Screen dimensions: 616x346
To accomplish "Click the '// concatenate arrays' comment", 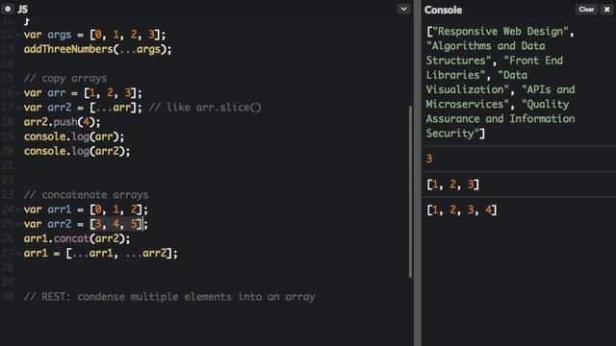I will pos(86,194).
